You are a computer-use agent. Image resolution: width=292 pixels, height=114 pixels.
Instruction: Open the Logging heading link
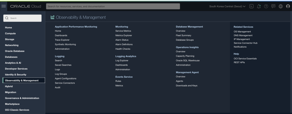coord(59,56)
